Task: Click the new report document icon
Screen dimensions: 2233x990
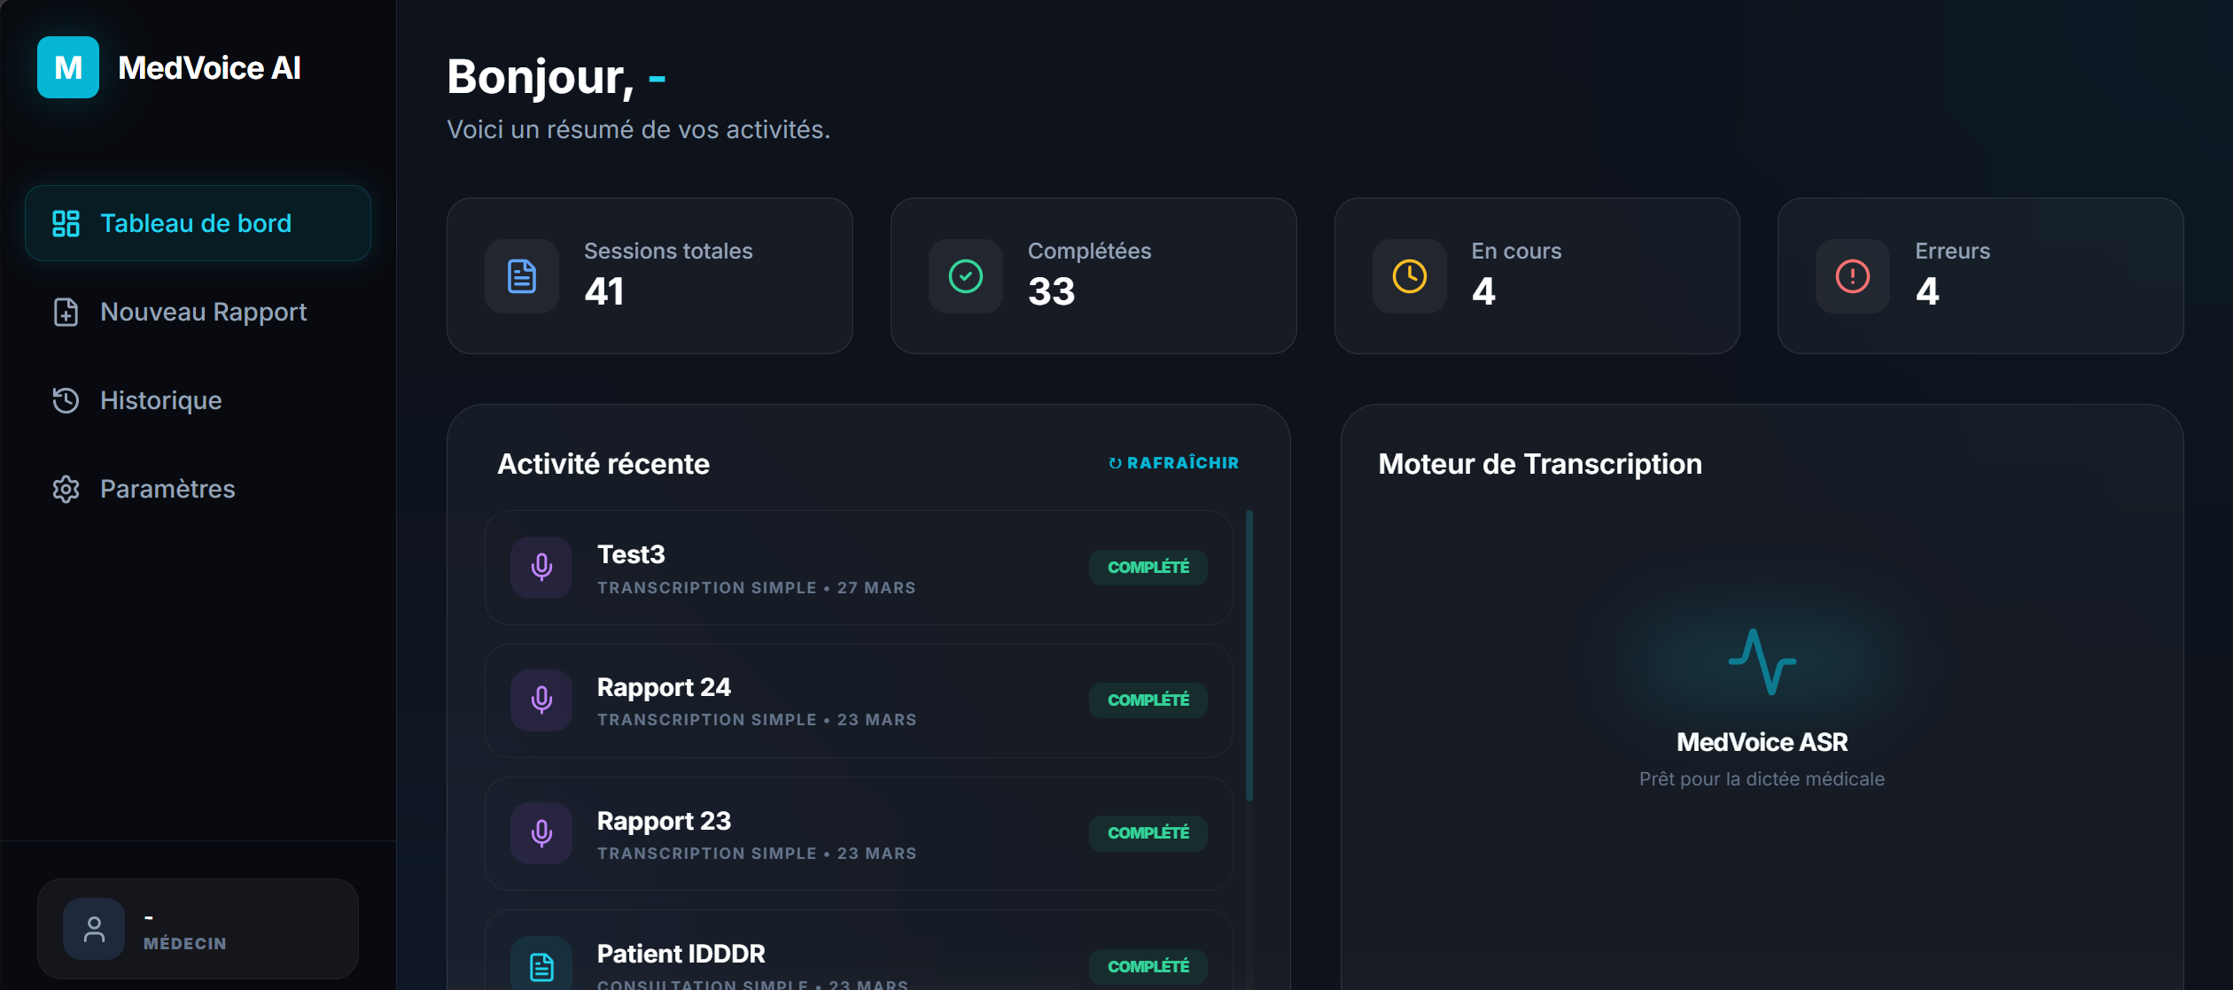Action: click(66, 312)
